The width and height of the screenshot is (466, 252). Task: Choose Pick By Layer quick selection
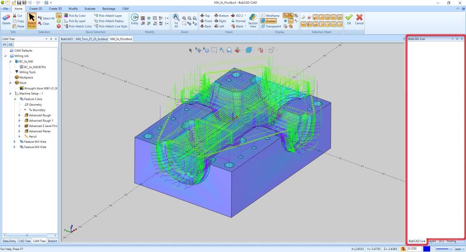[x=75, y=21]
